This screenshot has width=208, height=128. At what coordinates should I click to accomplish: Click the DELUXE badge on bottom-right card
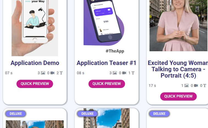pos(159,114)
